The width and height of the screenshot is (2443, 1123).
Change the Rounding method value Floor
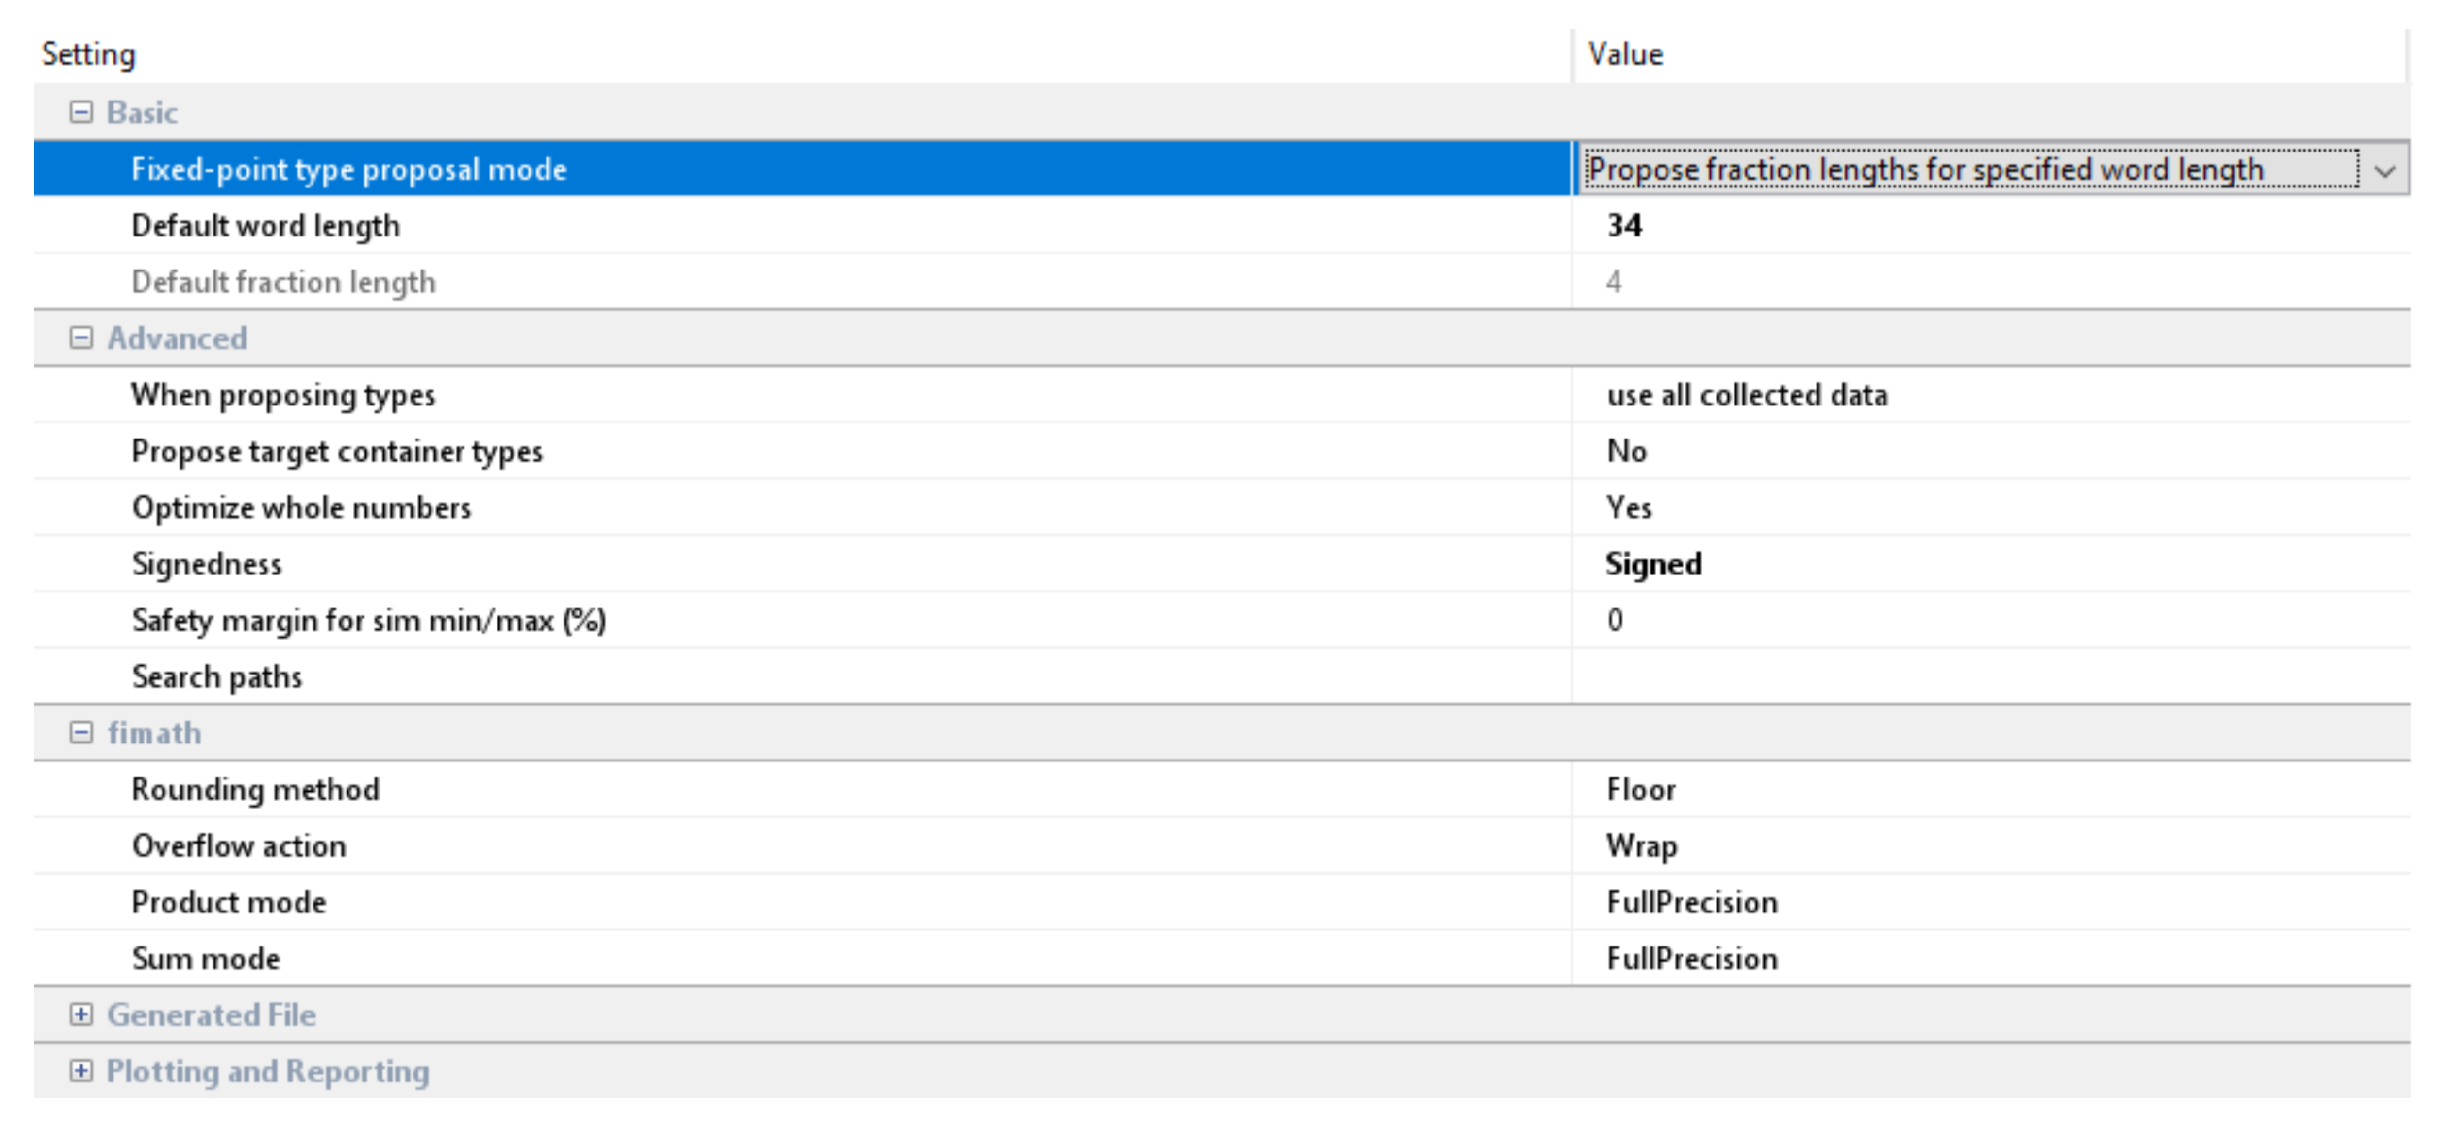tap(1641, 789)
